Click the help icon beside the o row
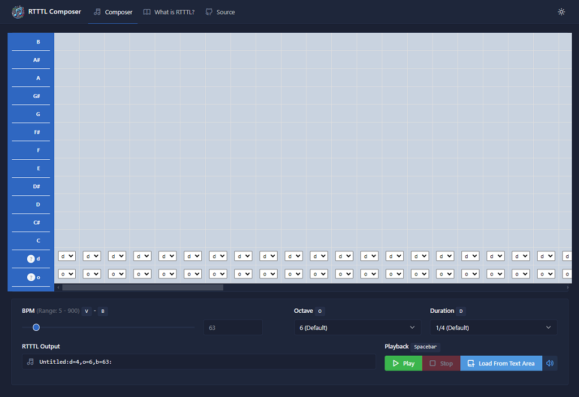Screen dimensions: 579x397 (x=31, y=277)
